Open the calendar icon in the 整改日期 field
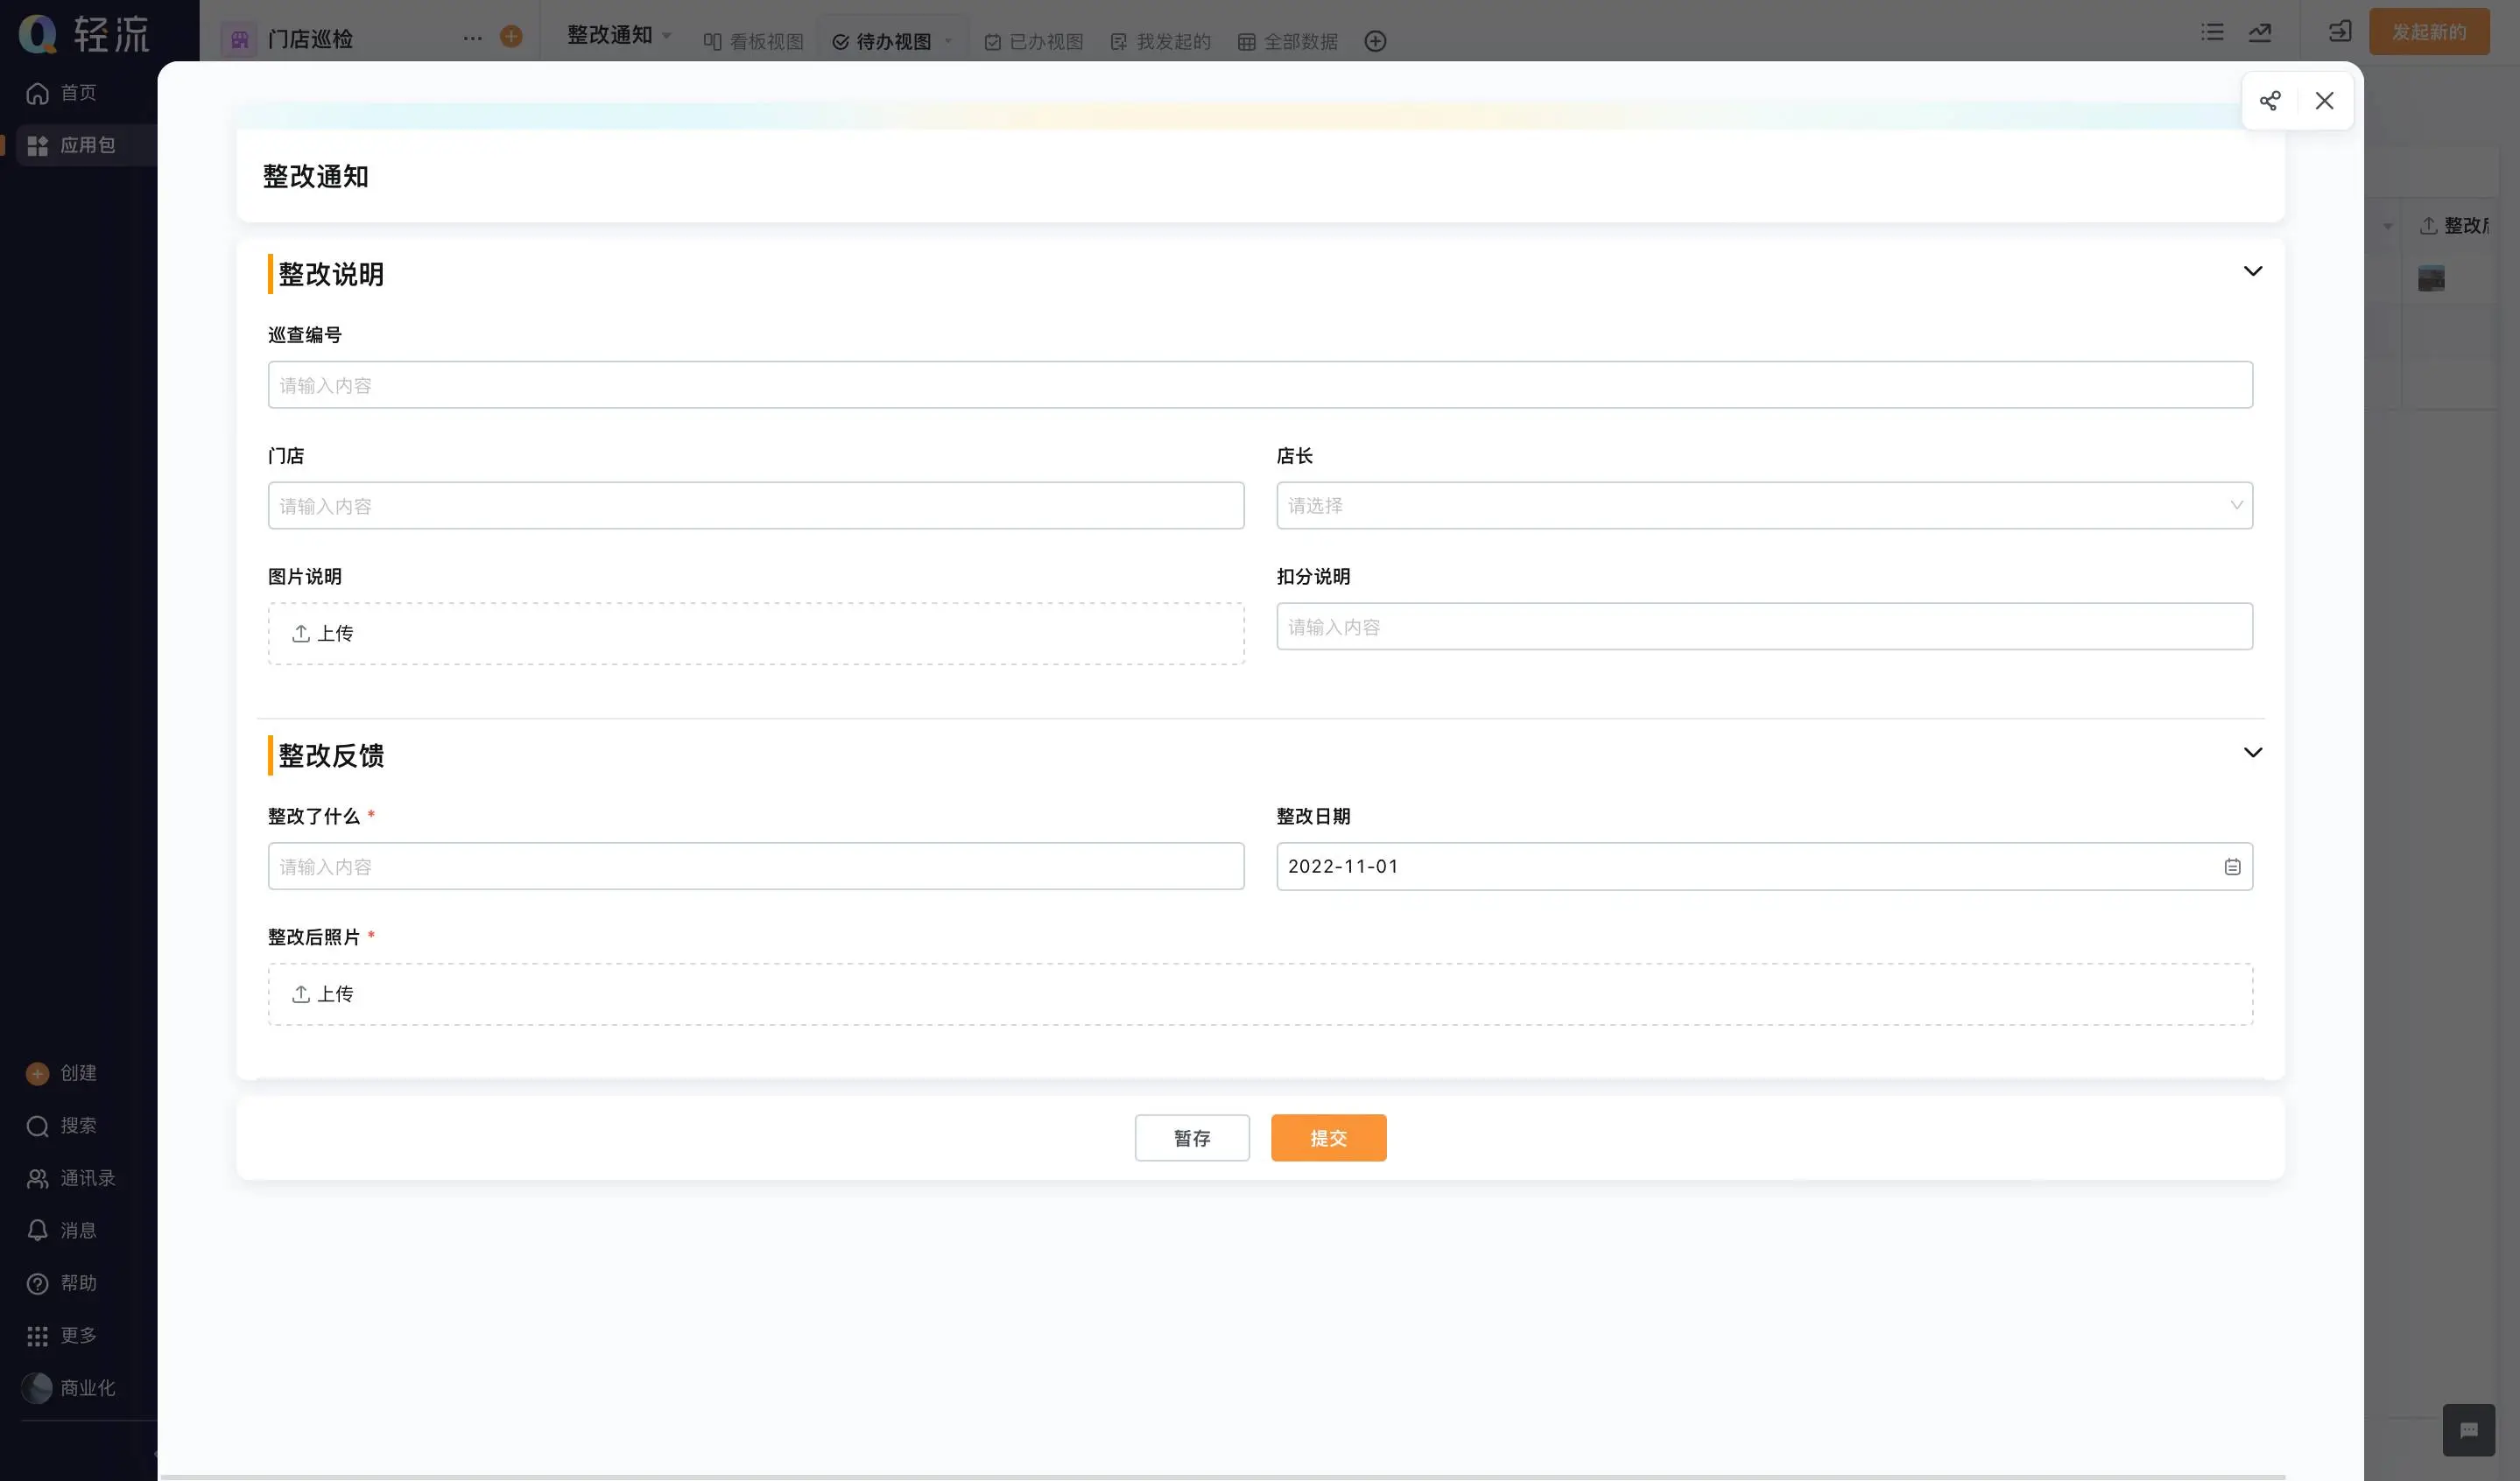 point(2232,867)
